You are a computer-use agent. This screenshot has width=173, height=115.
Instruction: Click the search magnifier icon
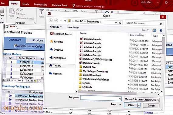click(x=161, y=24)
